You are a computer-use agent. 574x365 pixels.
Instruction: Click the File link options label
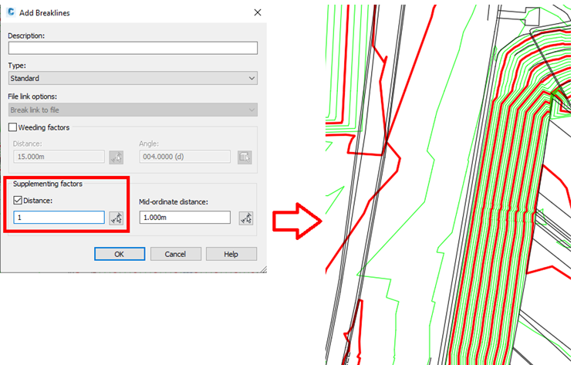click(32, 96)
